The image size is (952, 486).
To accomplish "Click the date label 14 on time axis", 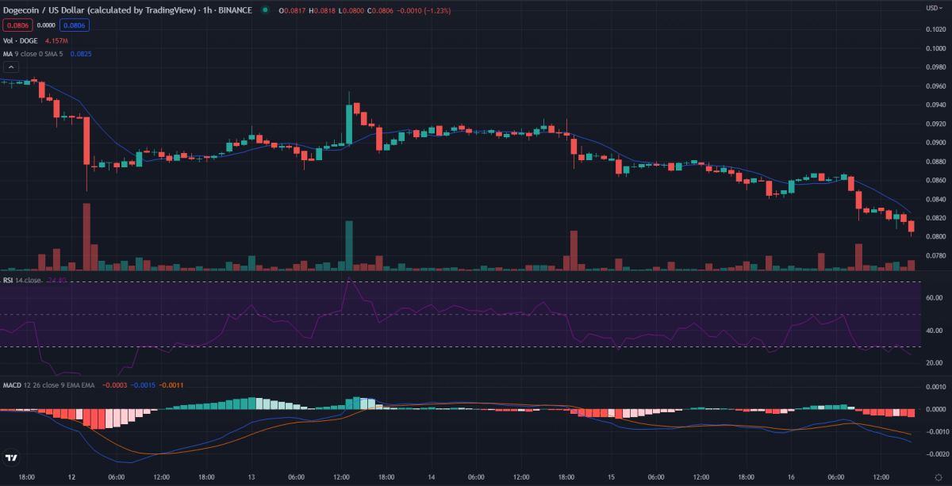I will coord(432,477).
